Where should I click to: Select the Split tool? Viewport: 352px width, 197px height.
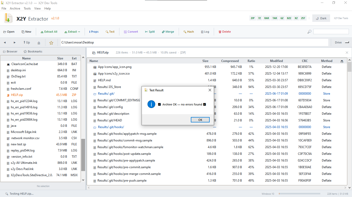(x=150, y=32)
